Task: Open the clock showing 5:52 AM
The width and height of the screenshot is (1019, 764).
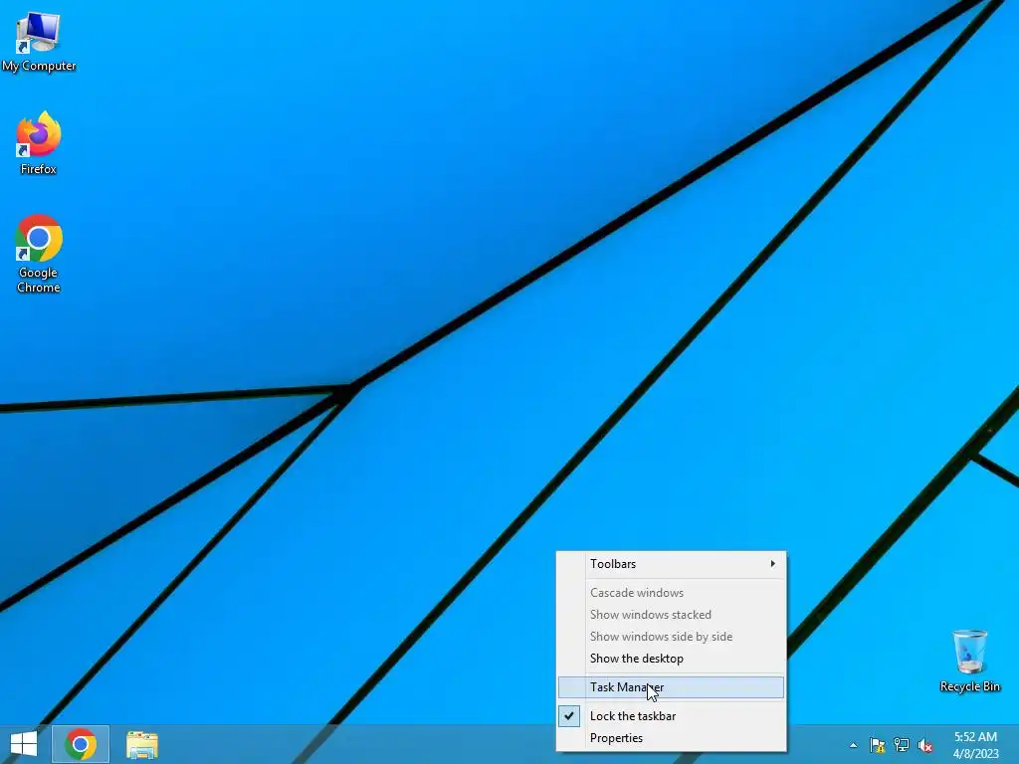Action: pyautogui.click(x=975, y=745)
